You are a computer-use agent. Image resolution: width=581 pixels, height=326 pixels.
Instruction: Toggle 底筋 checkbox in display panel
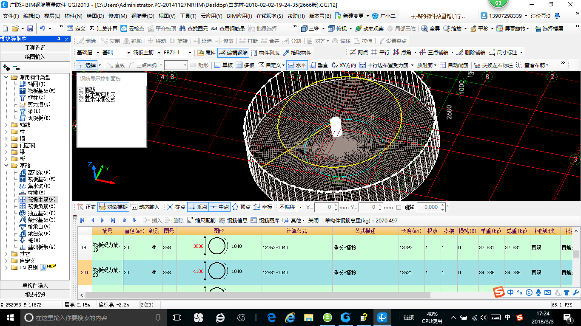pos(81,89)
